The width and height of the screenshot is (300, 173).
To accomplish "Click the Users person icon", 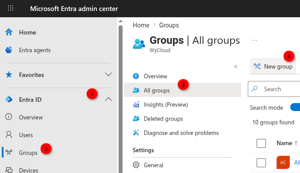I will pyautogui.click(x=9, y=135).
